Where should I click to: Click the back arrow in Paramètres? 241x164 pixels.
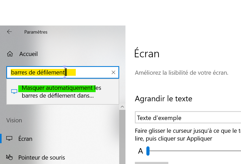point(9,32)
